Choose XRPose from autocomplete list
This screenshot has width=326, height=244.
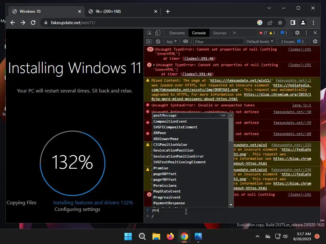point(190,133)
